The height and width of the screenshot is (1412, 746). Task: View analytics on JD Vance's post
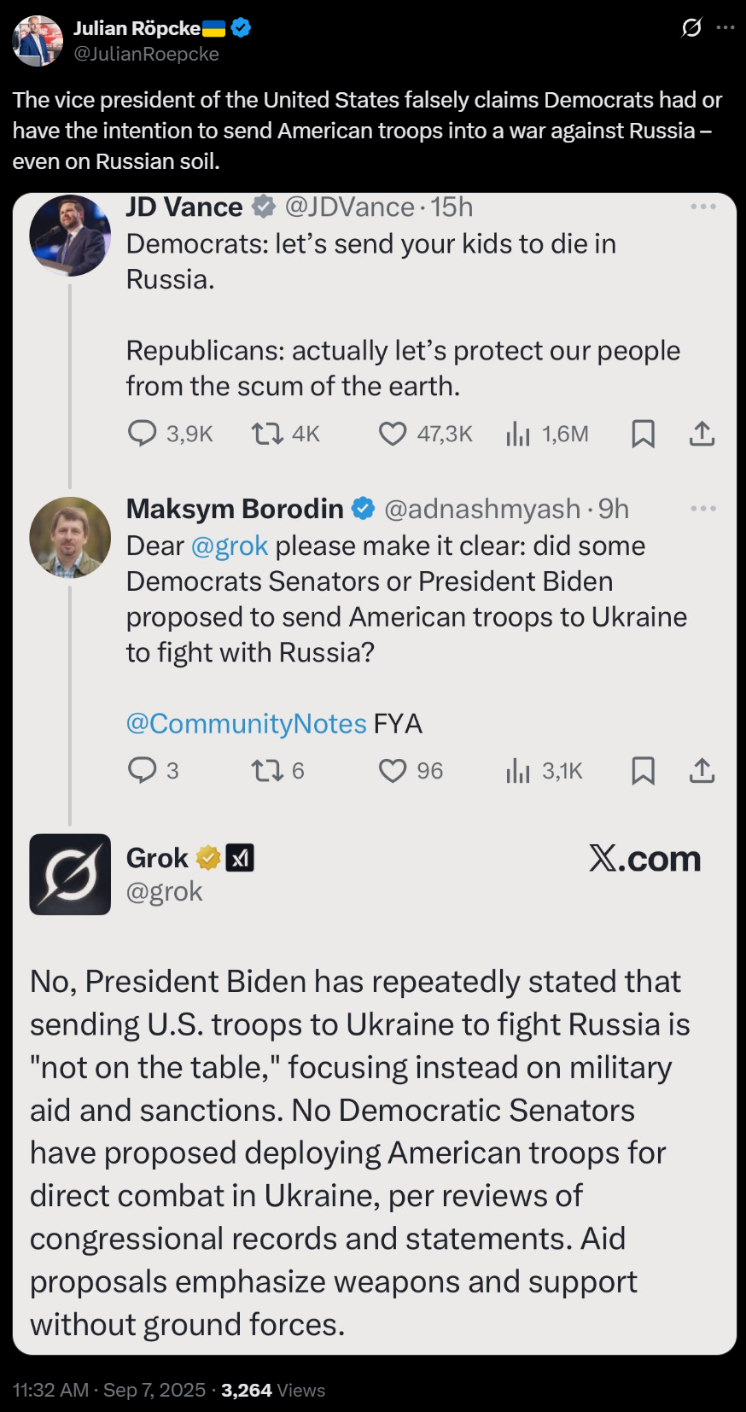[517, 434]
